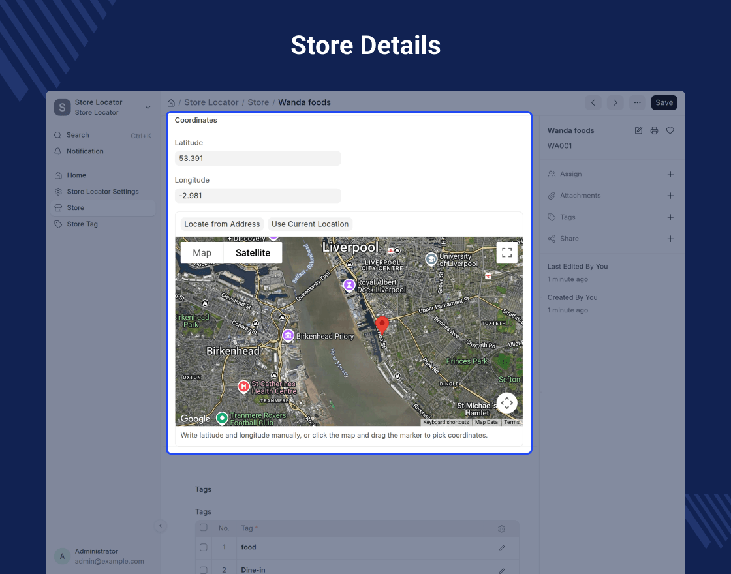Viewport: 731px width, 574px height.
Task: Open Search in the sidebar
Action: pos(103,135)
